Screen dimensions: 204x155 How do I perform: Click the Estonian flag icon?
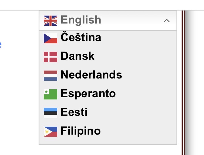50,113
